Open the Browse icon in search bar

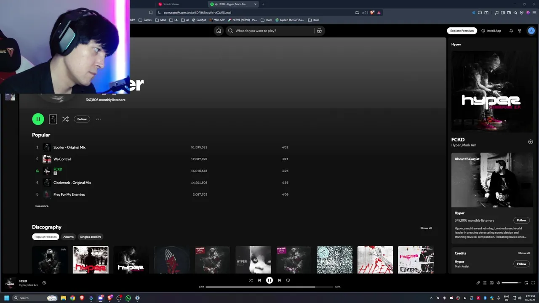click(x=319, y=31)
